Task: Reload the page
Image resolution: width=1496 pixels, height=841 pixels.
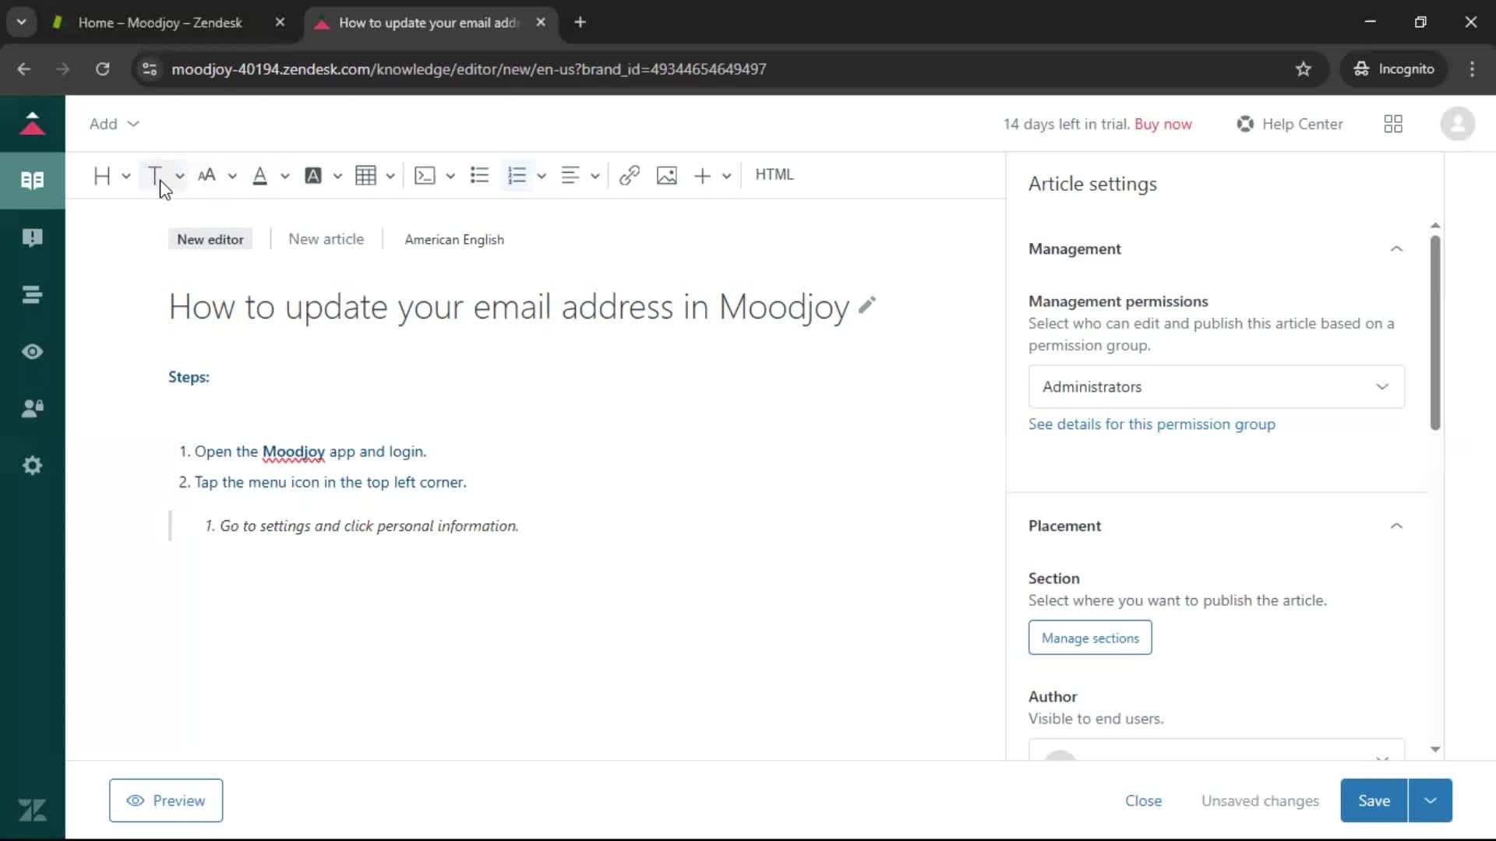Action: [102, 69]
